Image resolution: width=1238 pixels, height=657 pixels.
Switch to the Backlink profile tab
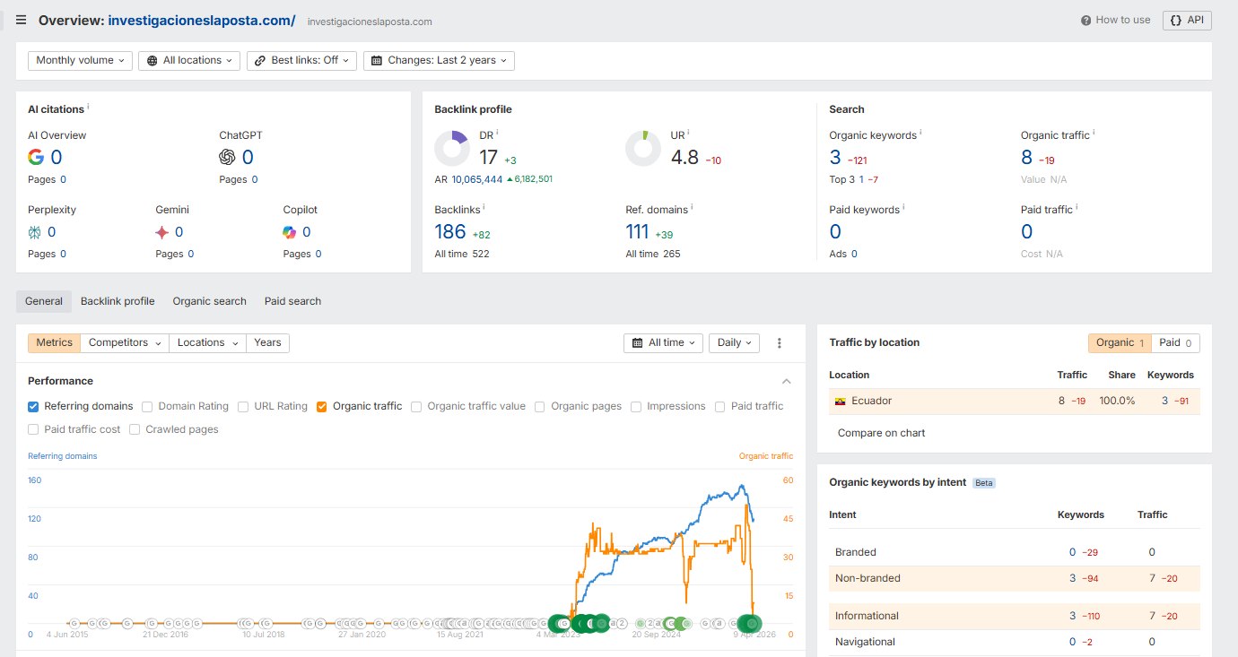click(x=118, y=301)
